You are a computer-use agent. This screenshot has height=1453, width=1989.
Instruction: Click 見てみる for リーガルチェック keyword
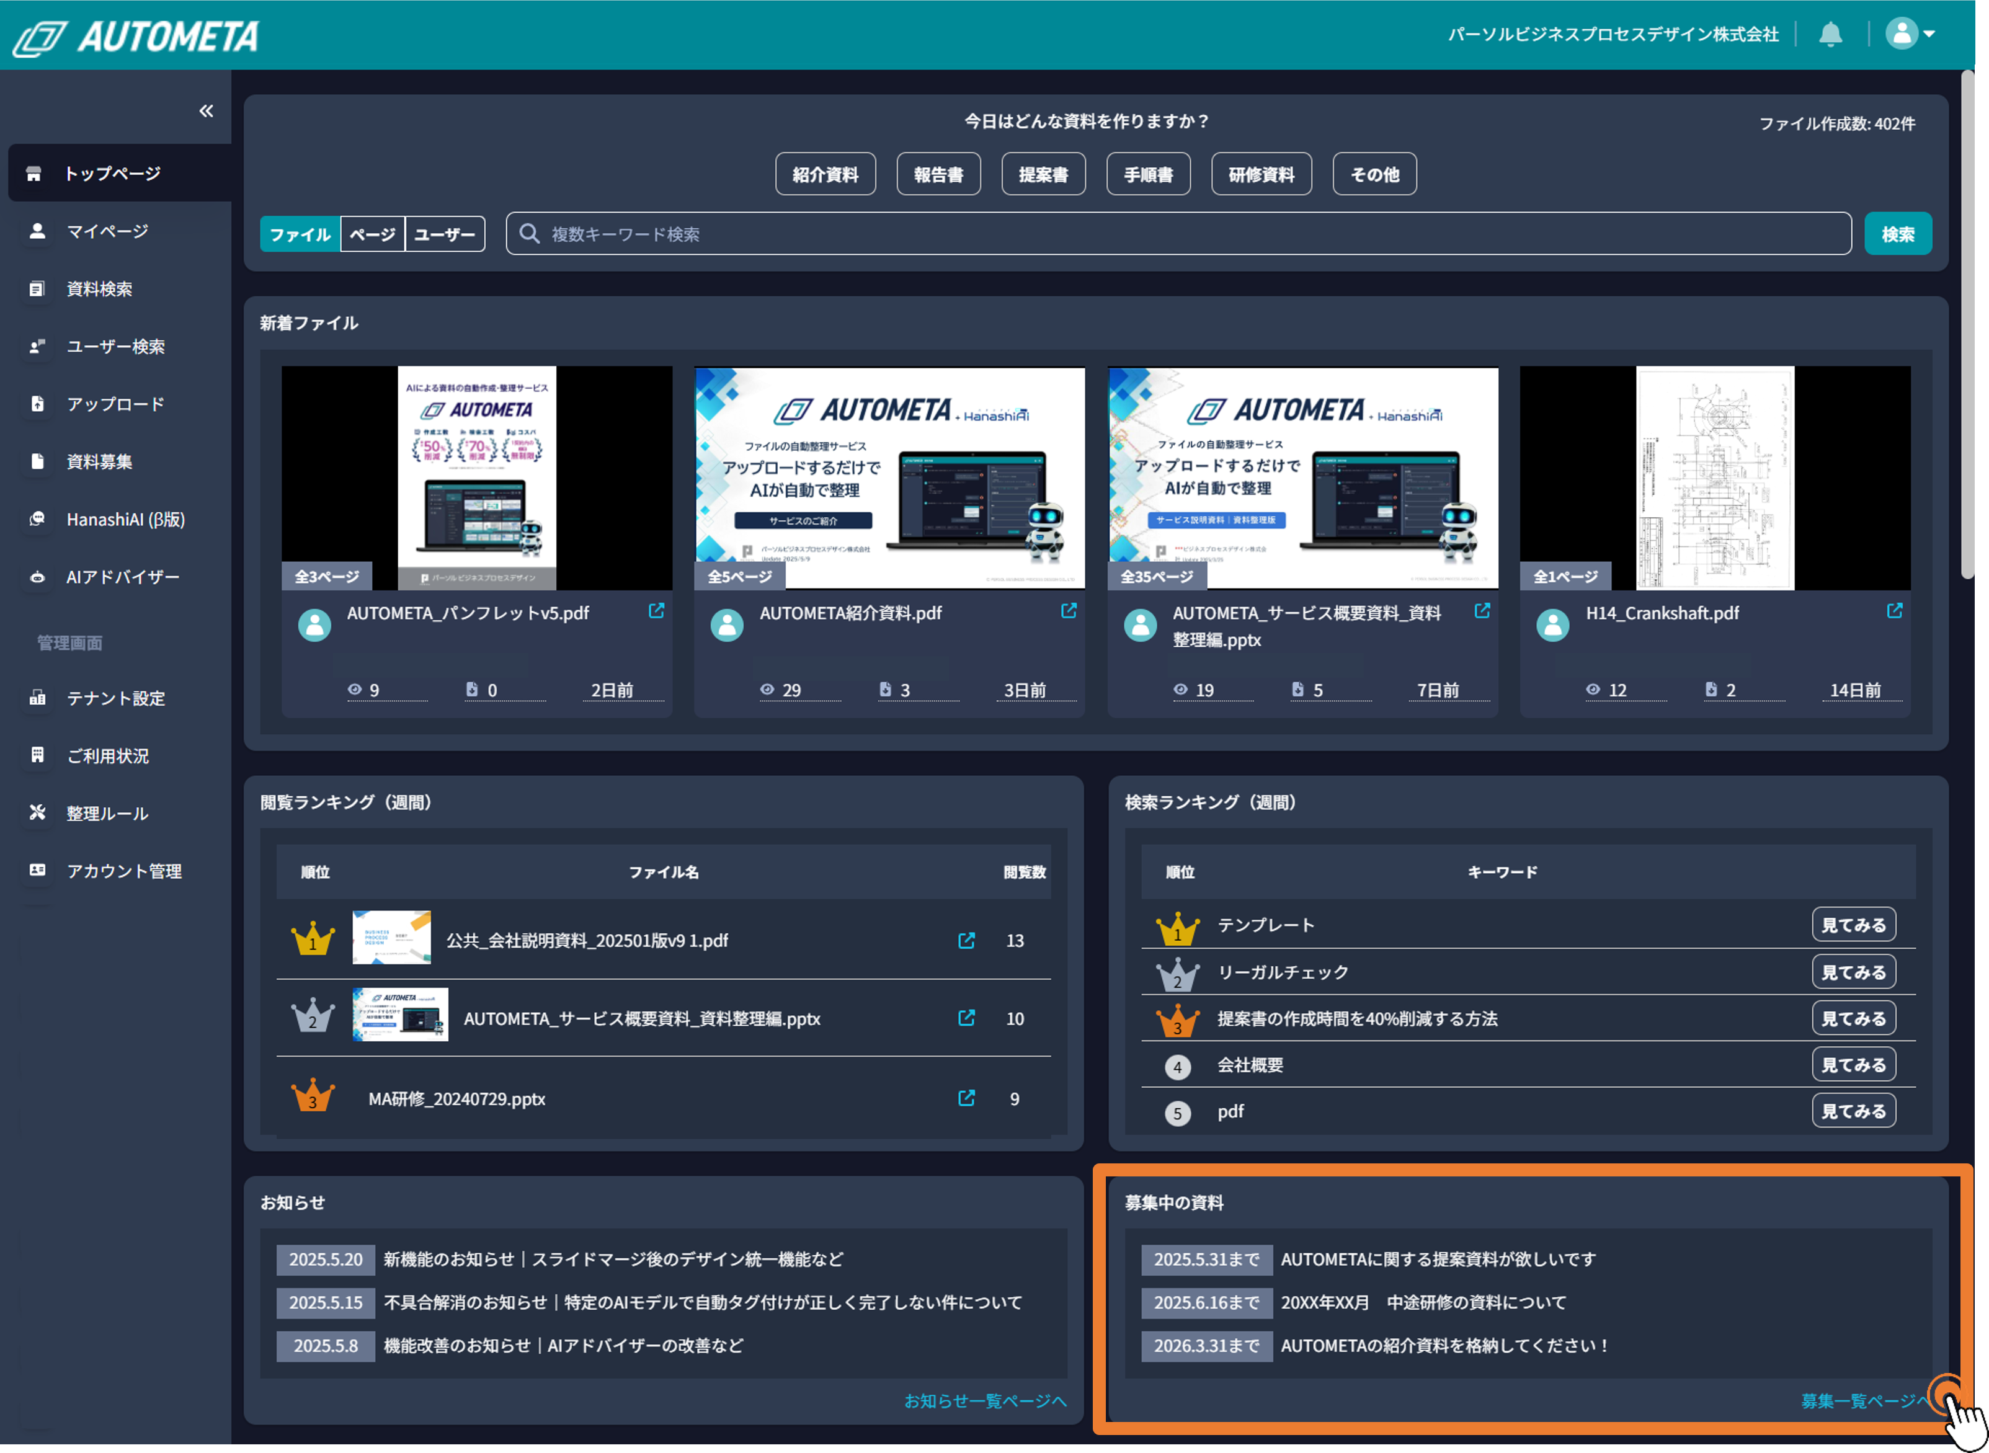1854,973
